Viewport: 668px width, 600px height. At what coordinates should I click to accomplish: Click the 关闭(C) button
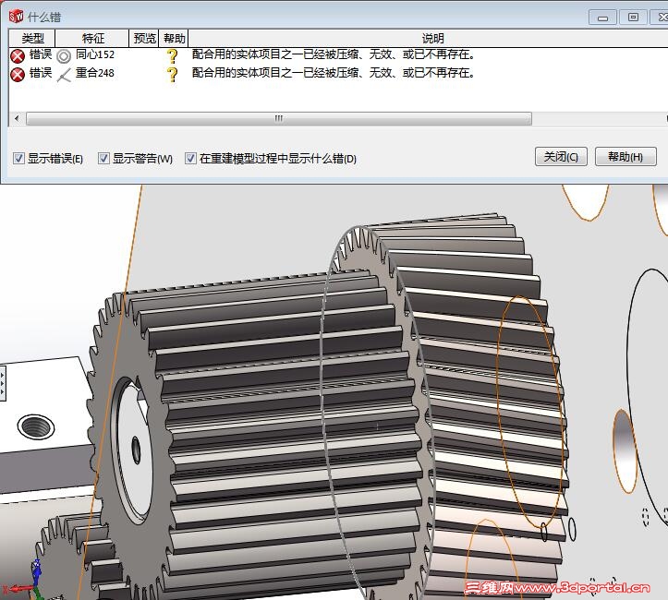(x=561, y=157)
